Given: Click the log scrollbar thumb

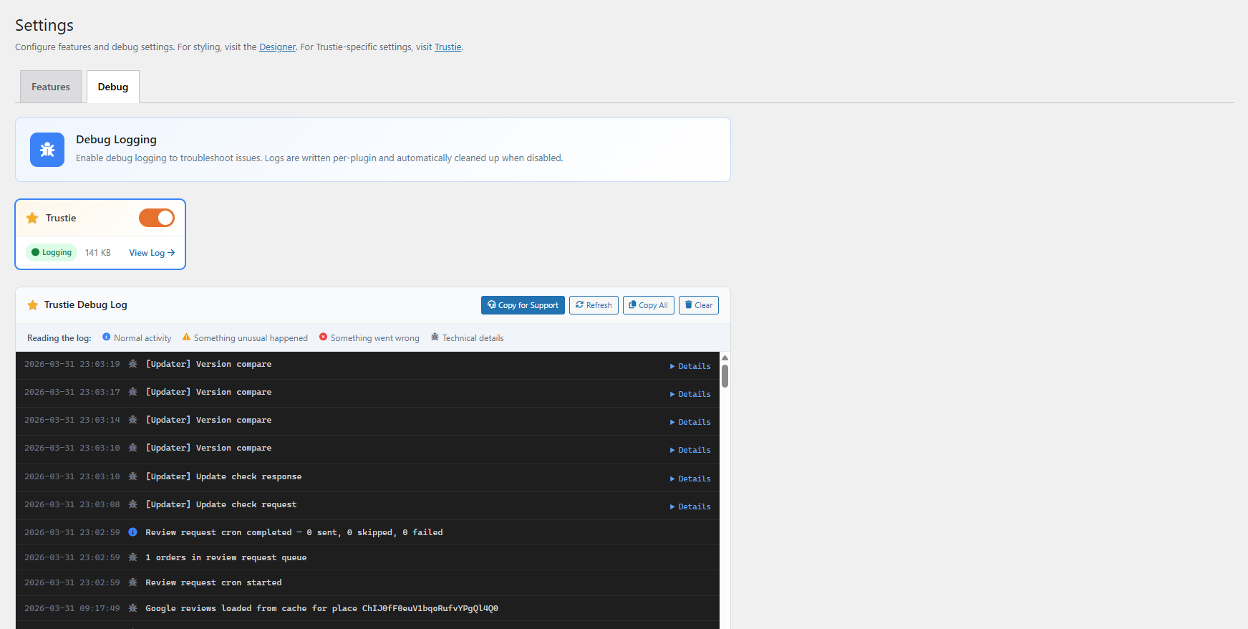Looking at the screenshot, I should point(725,376).
